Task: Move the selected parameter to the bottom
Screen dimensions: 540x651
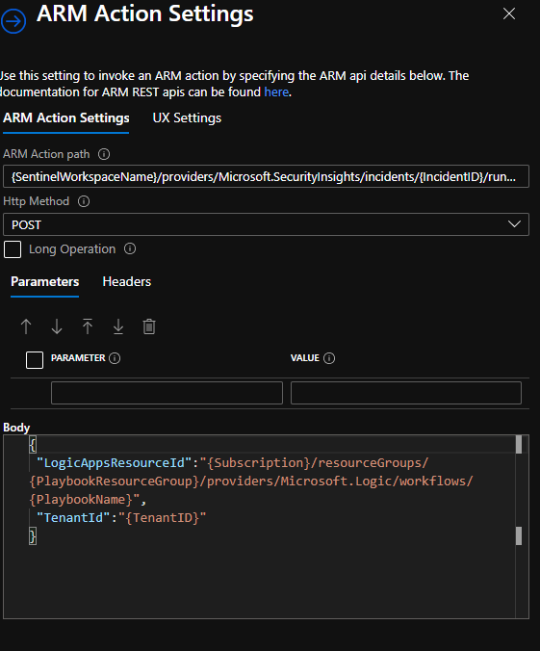Action: [118, 326]
